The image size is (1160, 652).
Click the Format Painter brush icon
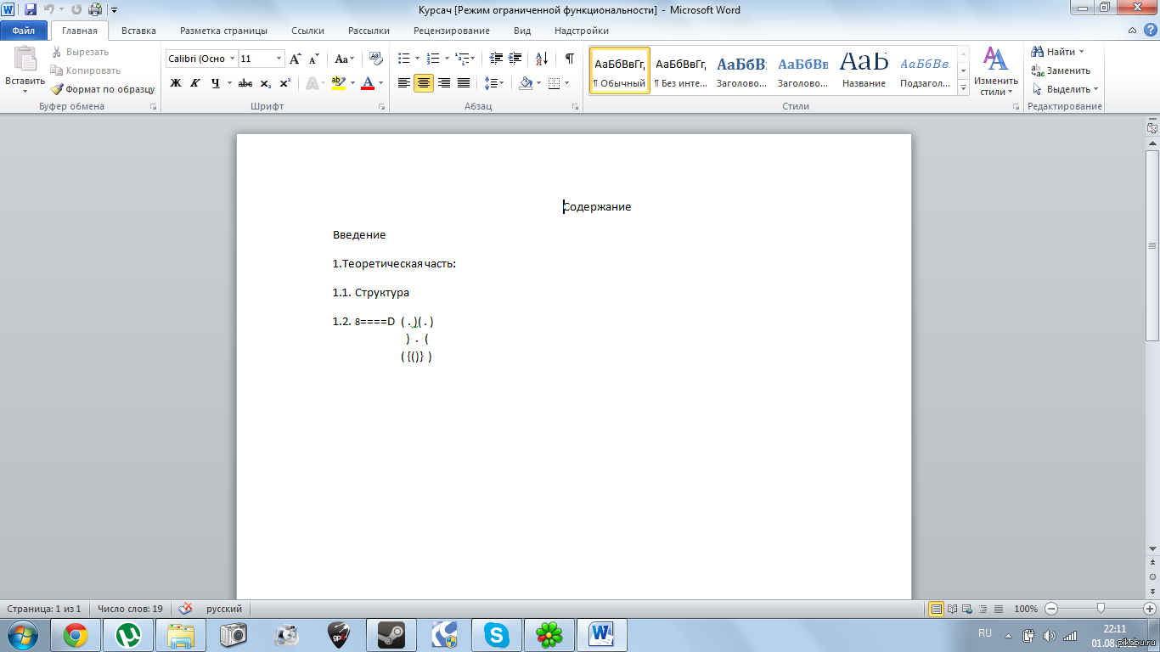(57, 89)
